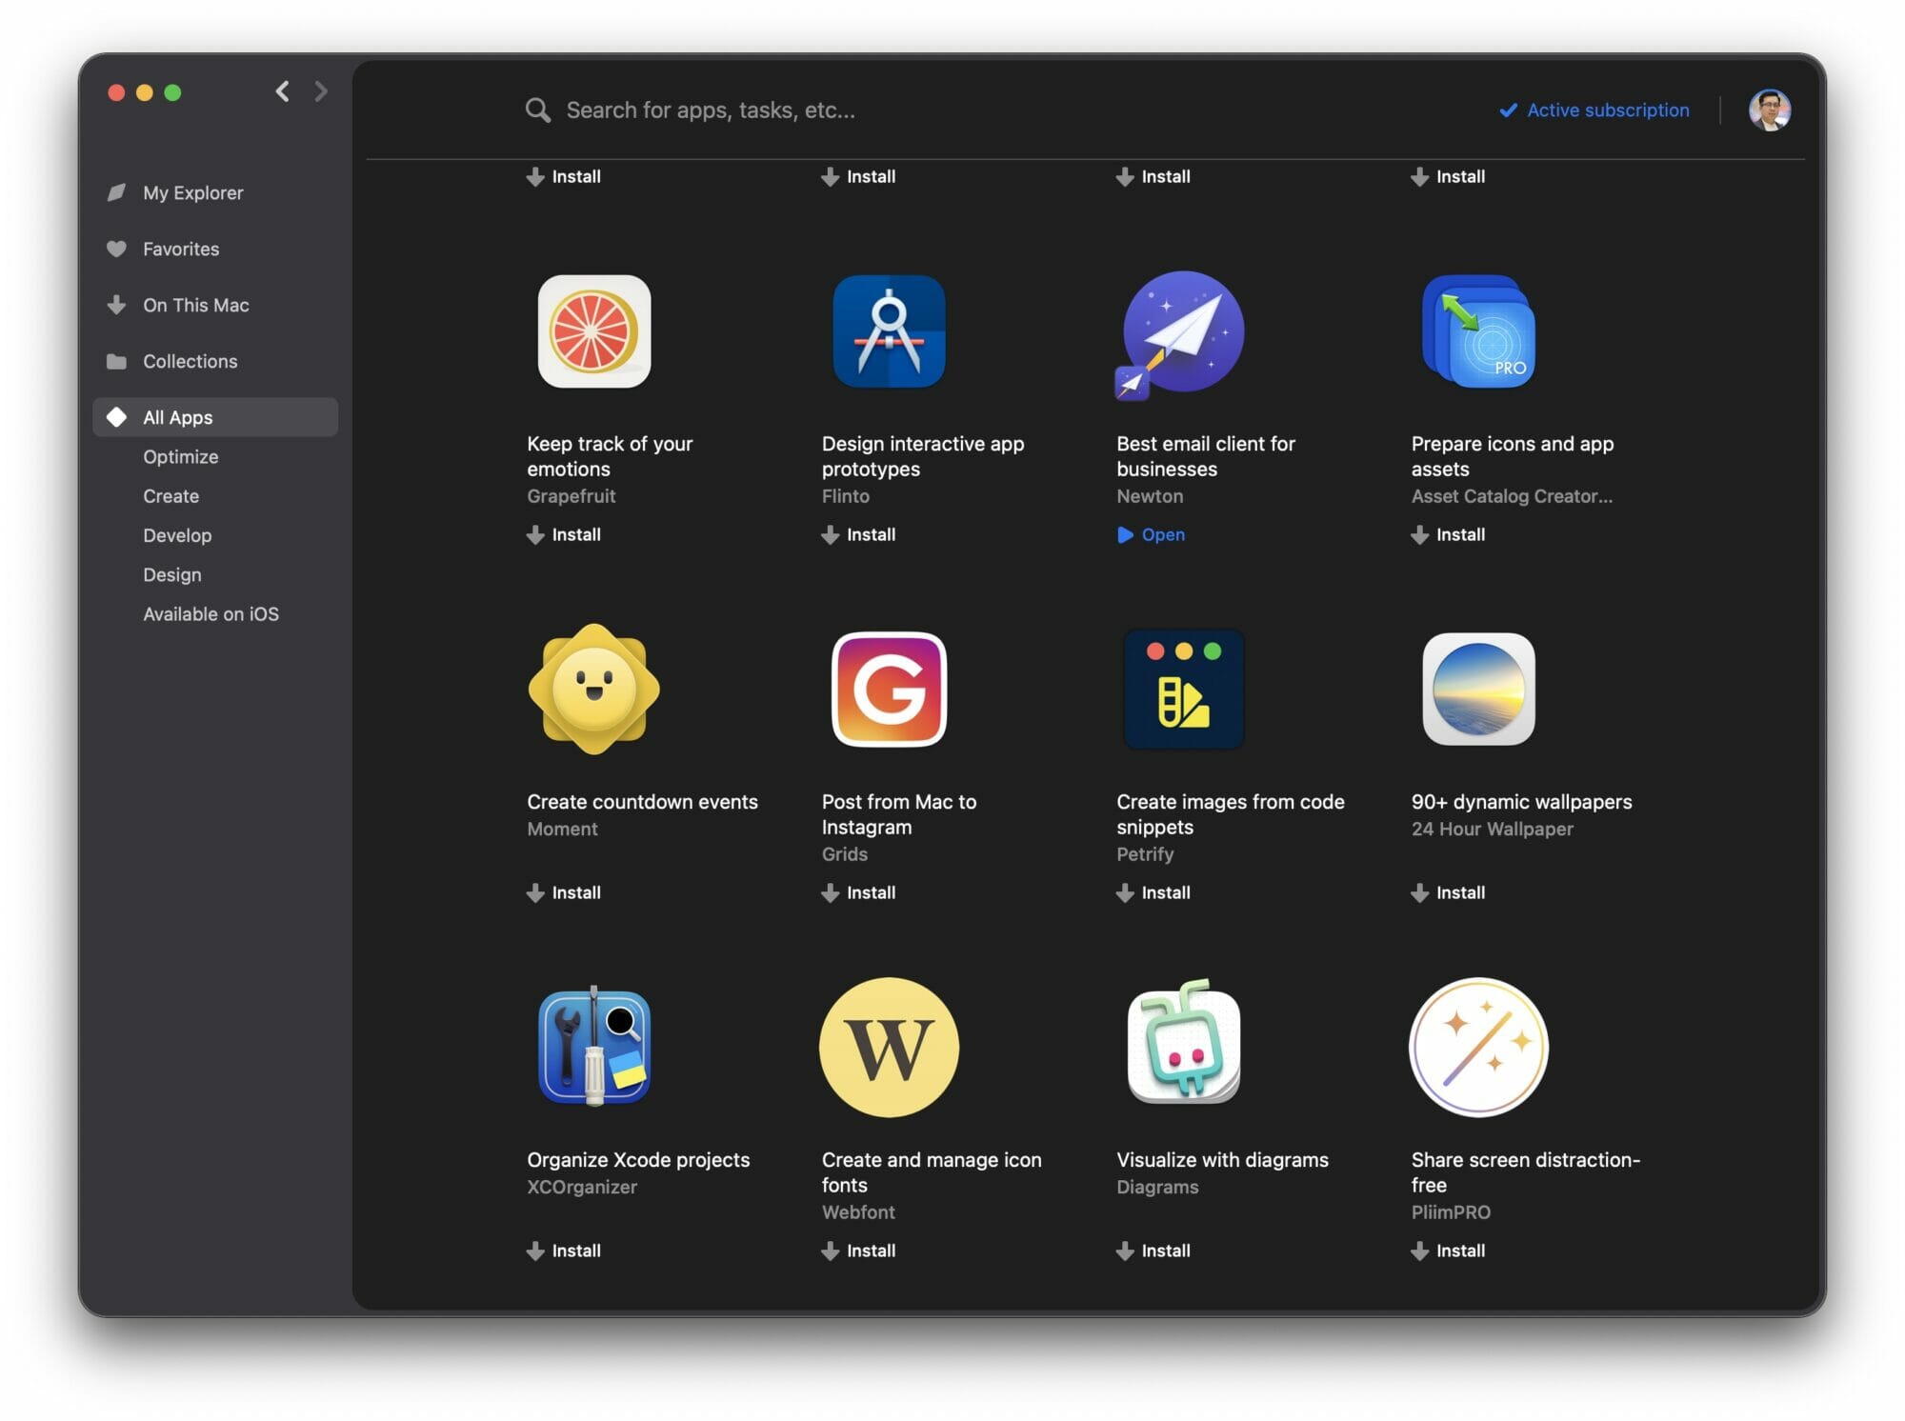Click the Grids Instagram app icon
The height and width of the screenshot is (1421, 1905).
(889, 689)
